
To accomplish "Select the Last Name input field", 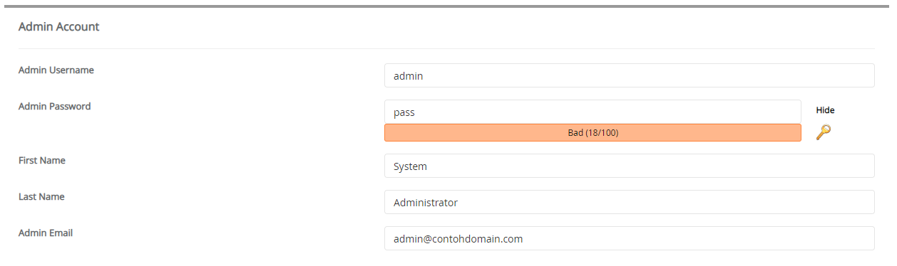I will [629, 202].
